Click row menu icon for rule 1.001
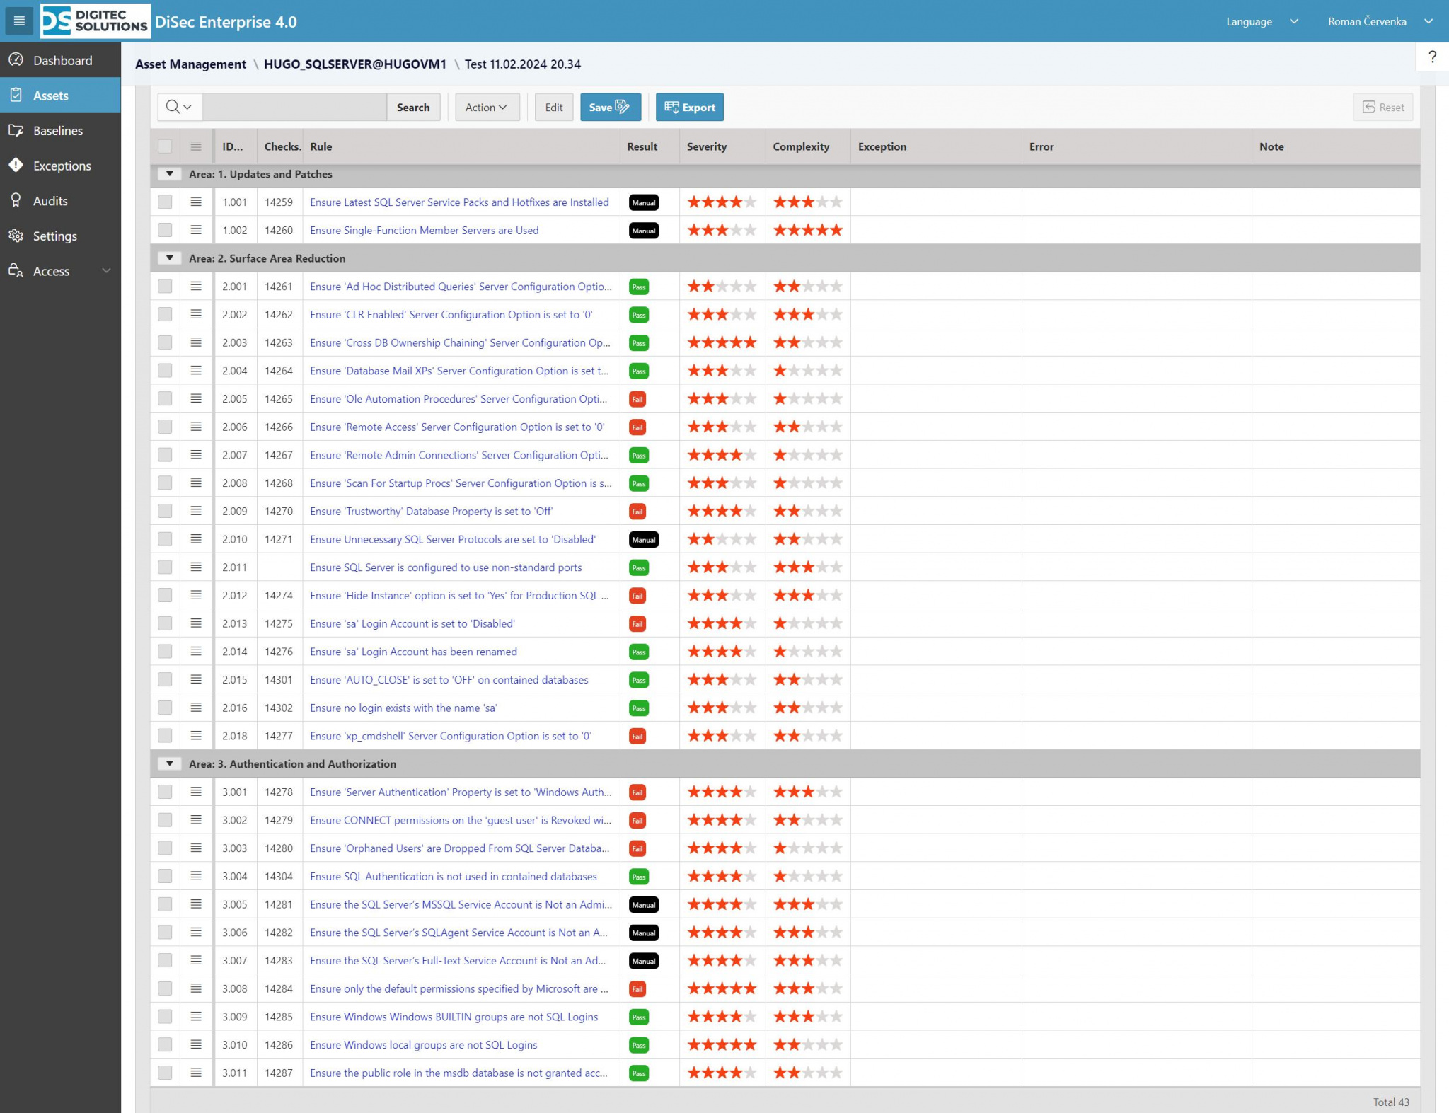 point(196,202)
